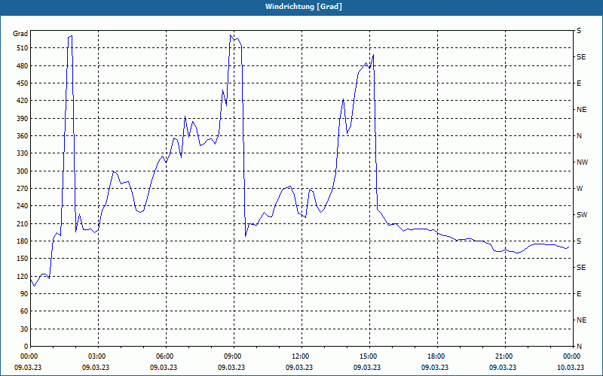Click the 18:00 x-axis label
Screen dimensions: 603x376
point(437,356)
